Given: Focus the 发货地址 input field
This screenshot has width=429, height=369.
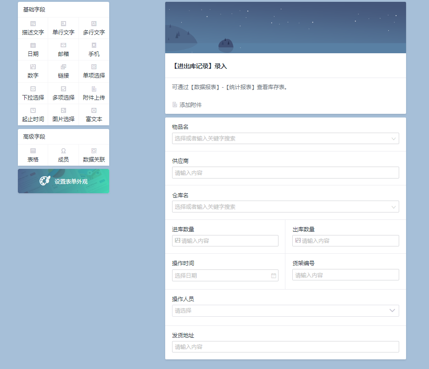Looking at the screenshot, I should click(285, 347).
